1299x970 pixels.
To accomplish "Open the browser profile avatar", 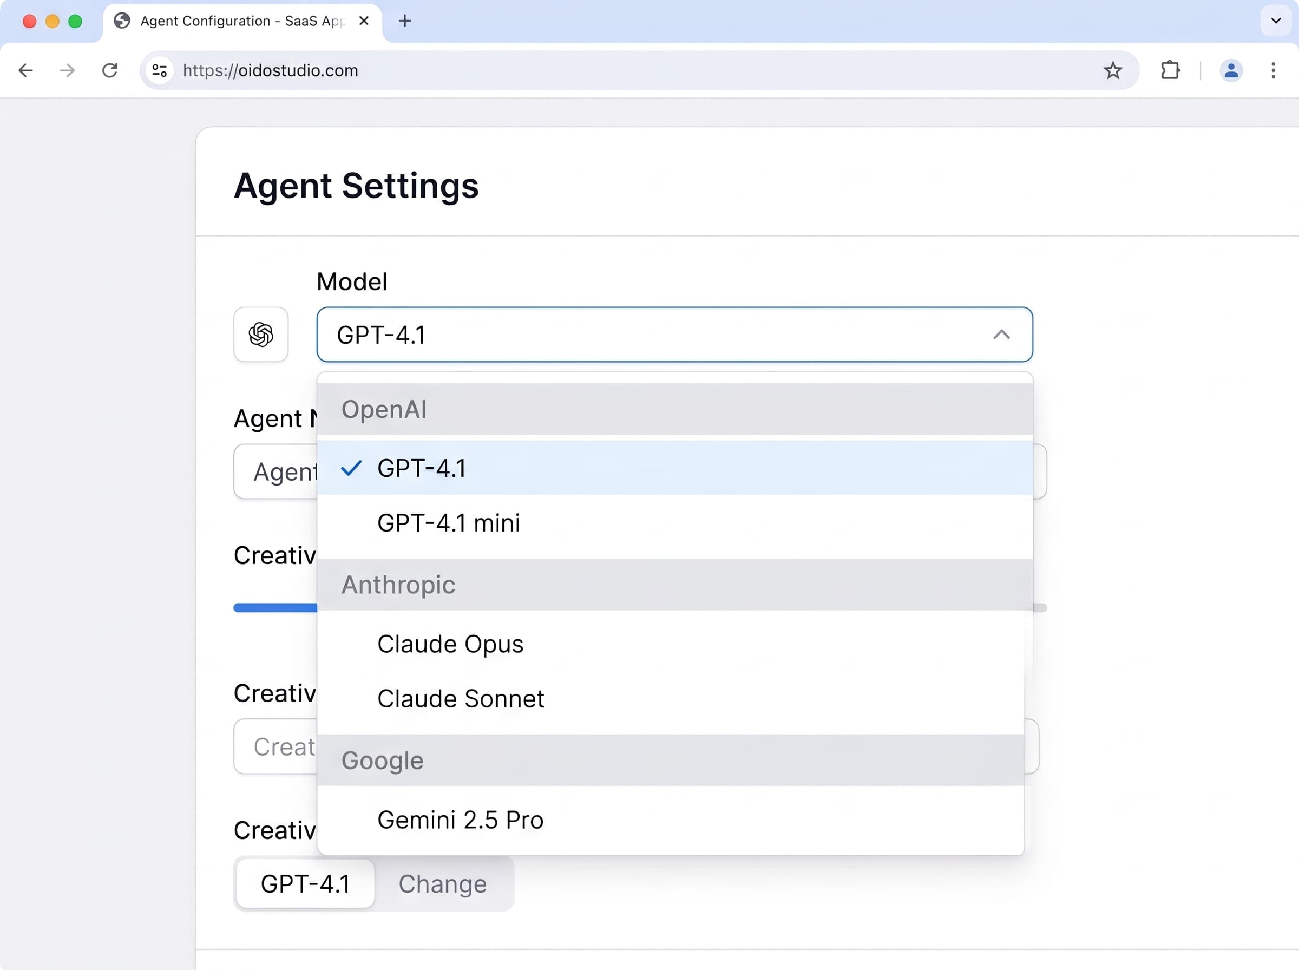I will click(x=1231, y=70).
